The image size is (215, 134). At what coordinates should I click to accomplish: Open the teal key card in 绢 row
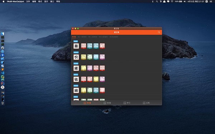(96, 90)
